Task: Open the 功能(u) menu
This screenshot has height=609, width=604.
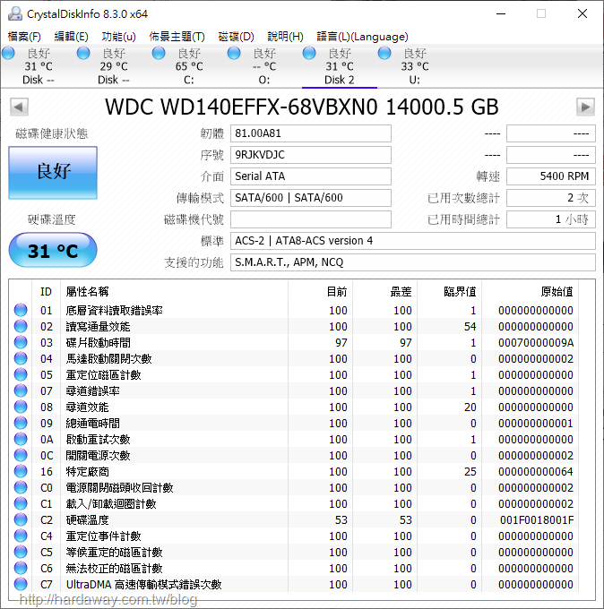Action: click(118, 37)
